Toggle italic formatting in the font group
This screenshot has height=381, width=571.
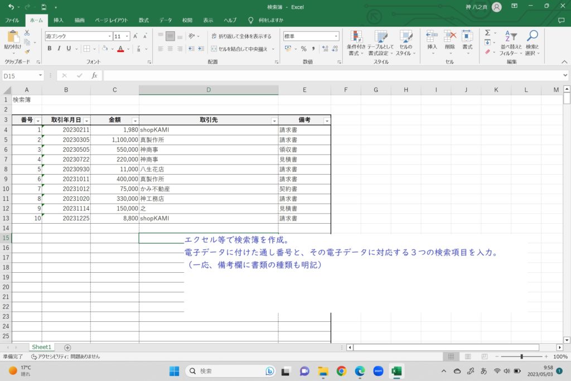59,49
